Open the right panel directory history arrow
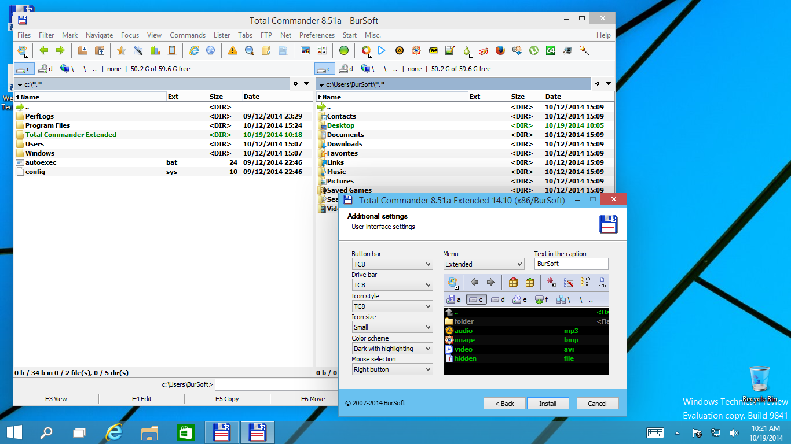The width and height of the screenshot is (791, 444). click(x=609, y=84)
